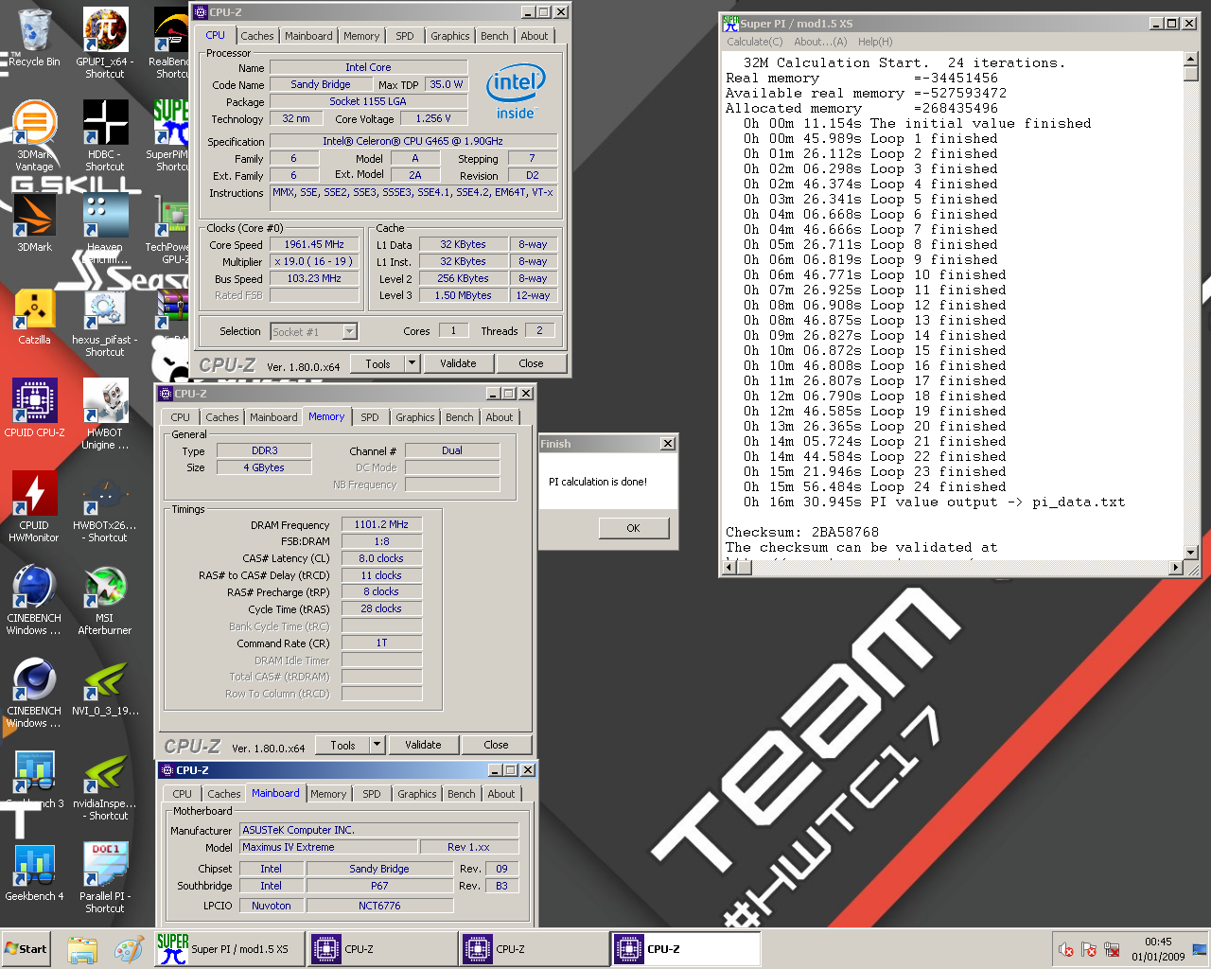Screen dimensions: 1211x969
Task: Launch 3DMark Vantage desktop icon
Action: click(34, 135)
